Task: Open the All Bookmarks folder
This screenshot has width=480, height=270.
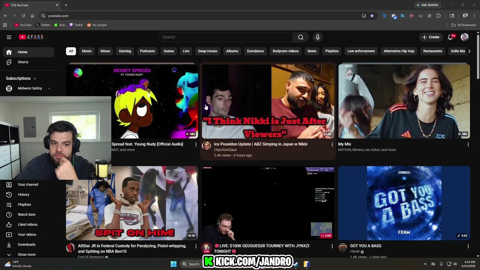Action: coord(464,25)
